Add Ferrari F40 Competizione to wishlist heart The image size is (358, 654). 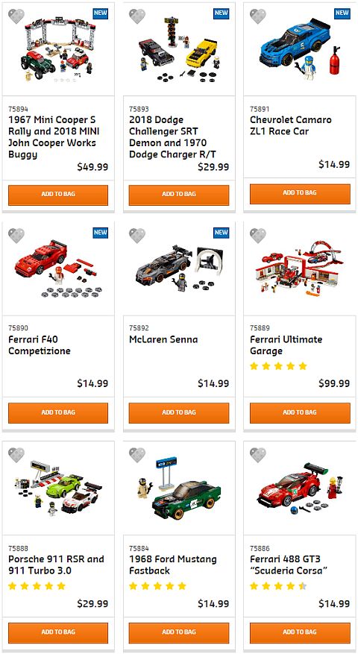pos(16,236)
